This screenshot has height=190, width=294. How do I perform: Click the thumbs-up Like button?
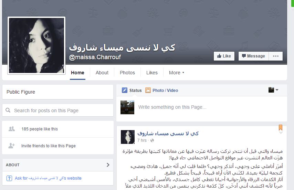(224, 56)
